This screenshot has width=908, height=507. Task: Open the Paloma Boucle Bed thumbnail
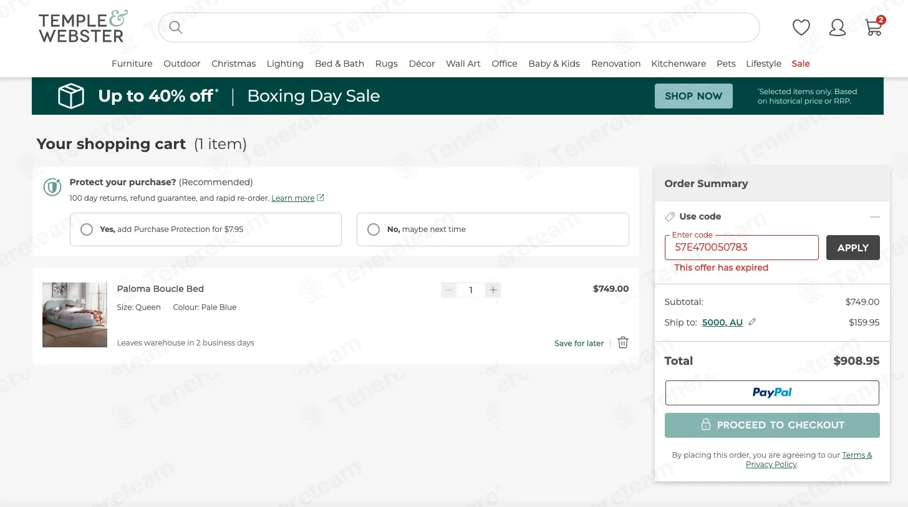click(75, 315)
